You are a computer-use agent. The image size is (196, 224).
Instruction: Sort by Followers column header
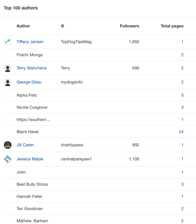(129, 26)
